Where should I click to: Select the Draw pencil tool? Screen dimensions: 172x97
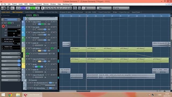[62, 8]
